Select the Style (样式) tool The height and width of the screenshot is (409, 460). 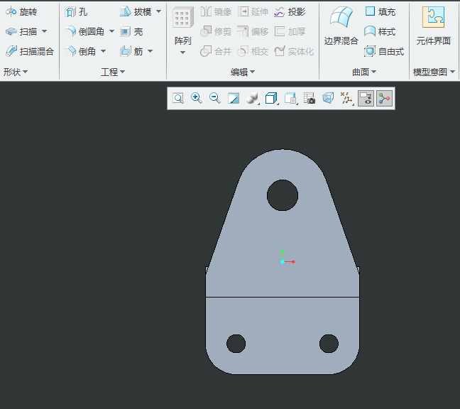(x=380, y=31)
